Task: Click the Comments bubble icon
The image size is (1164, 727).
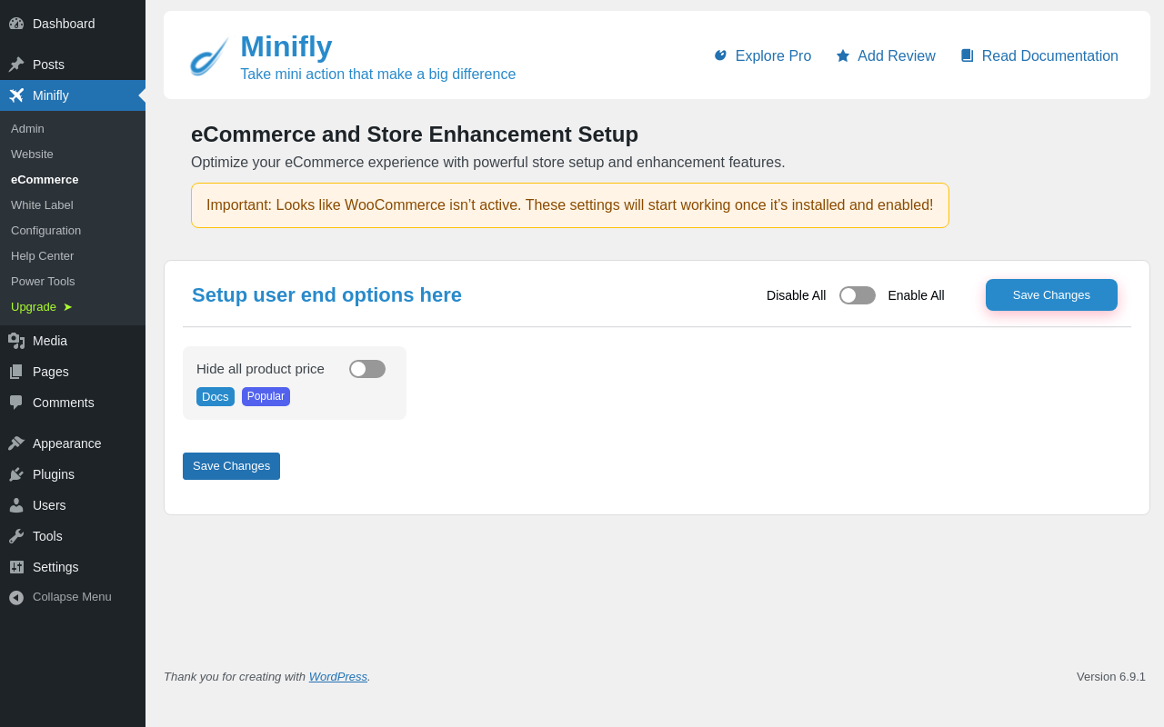Action: [16, 403]
